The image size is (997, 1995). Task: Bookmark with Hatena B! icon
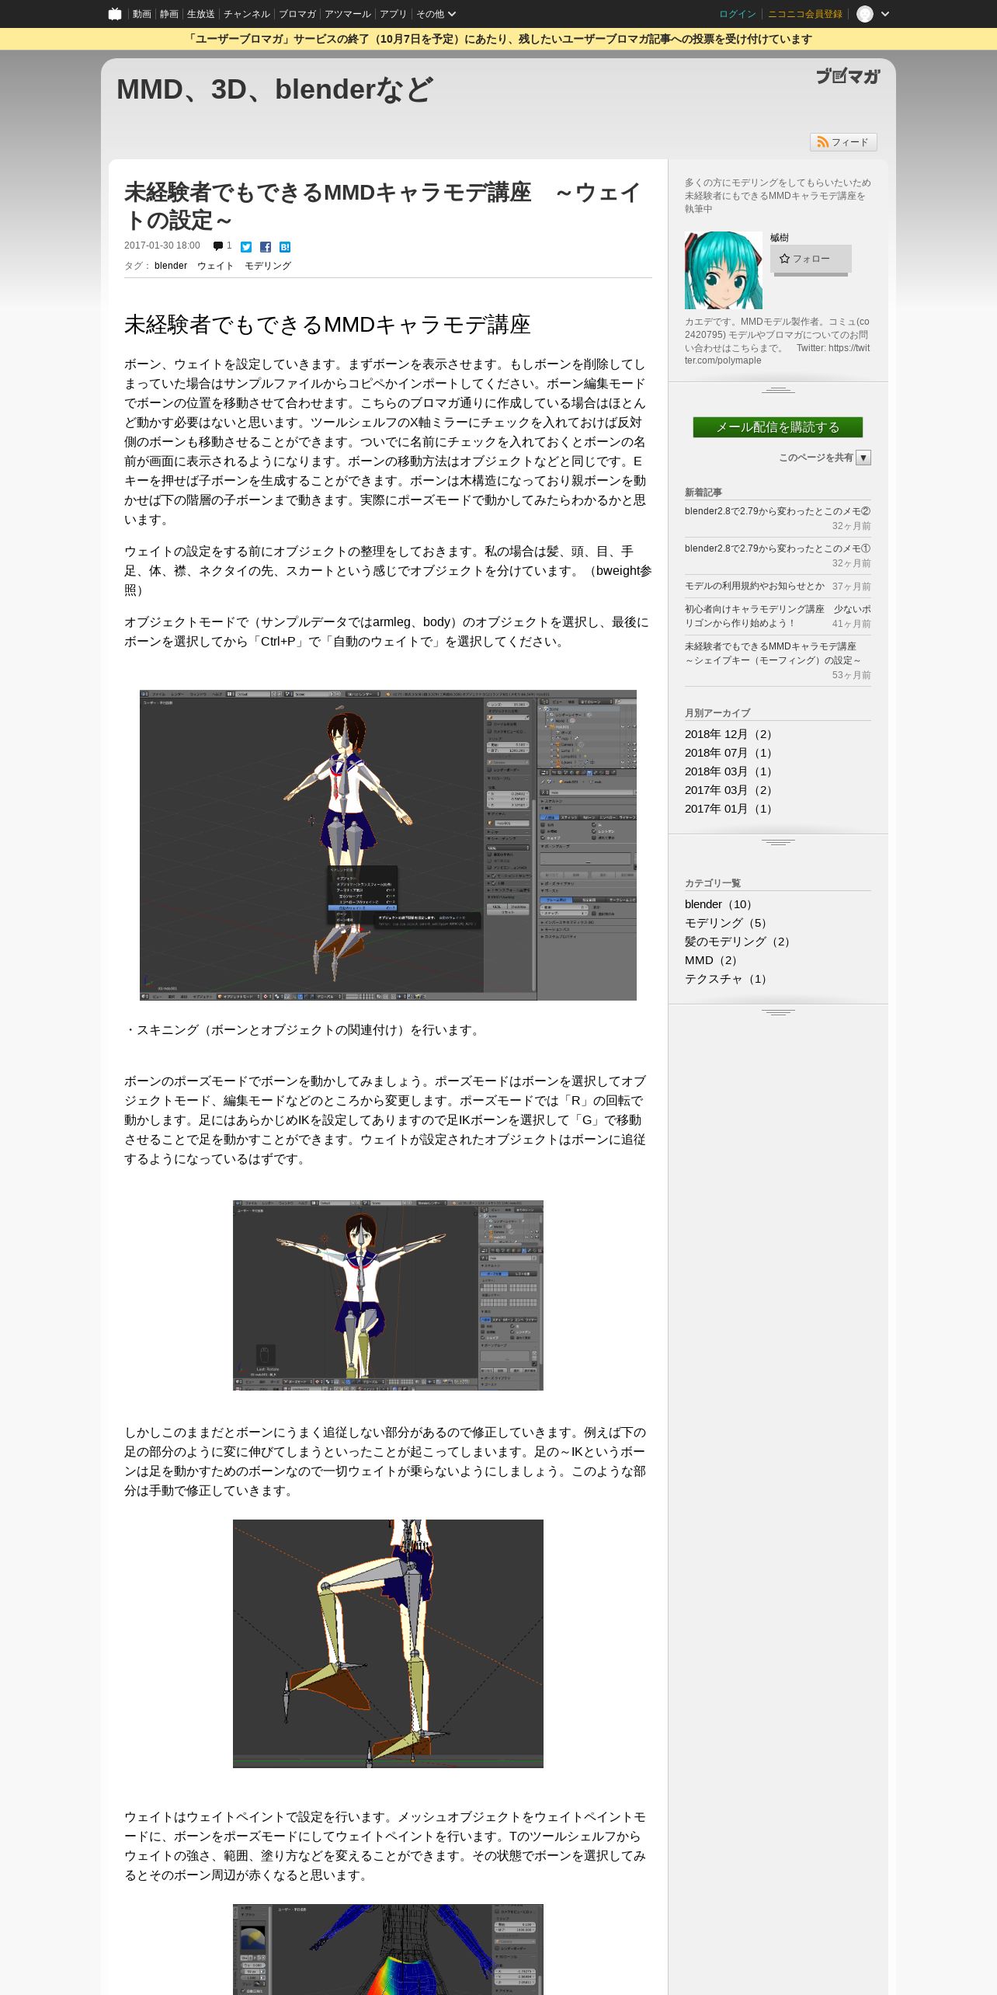point(285,247)
